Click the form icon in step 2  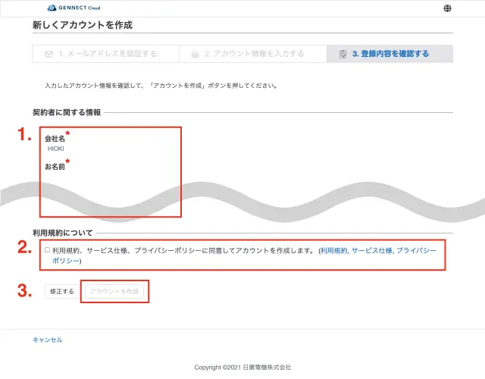(x=195, y=54)
